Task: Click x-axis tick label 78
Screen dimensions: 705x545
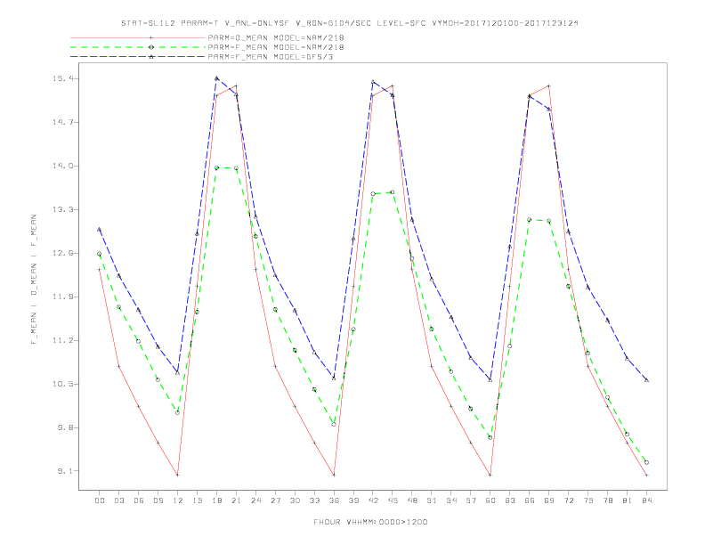Action: [607, 500]
